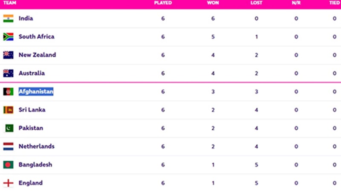This screenshot has width=341, height=191.
Task: Click the N/R column header
Action: coord(296,3)
